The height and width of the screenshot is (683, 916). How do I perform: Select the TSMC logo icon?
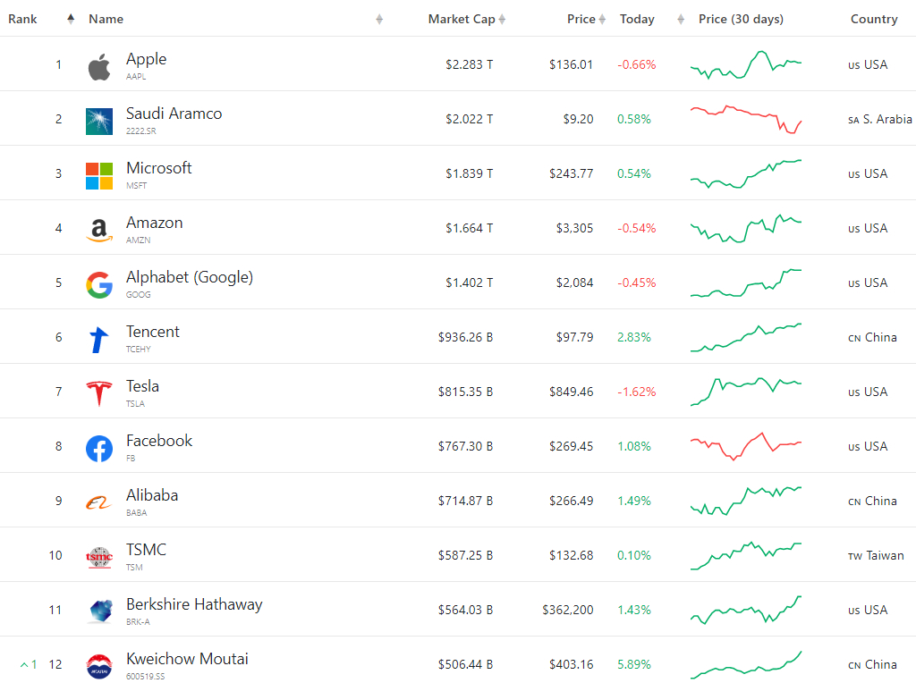(99, 558)
